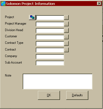This screenshot has height=109, width=103.
Task: Click the Solomon app icon in title bar
Action: click(x=3, y=4)
